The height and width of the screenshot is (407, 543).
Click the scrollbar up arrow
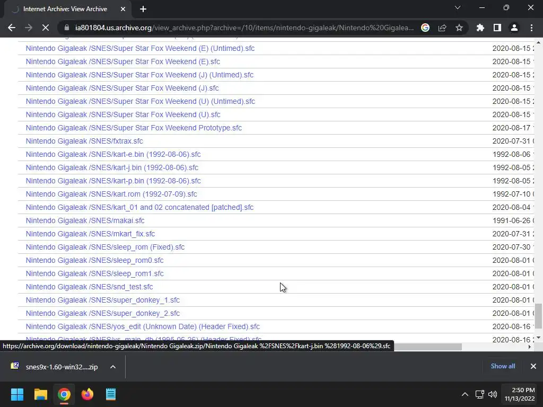click(538, 42)
